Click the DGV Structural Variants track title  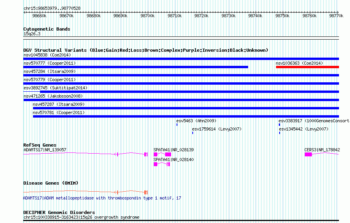coord(146,50)
